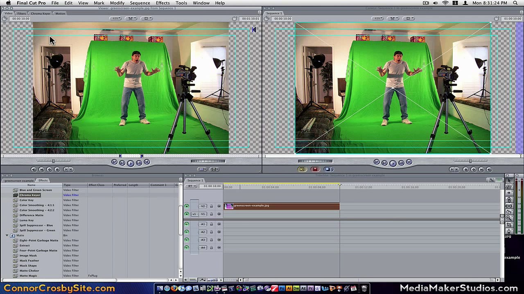Select greenscreen-example.jpg clip in timeline

282,206
